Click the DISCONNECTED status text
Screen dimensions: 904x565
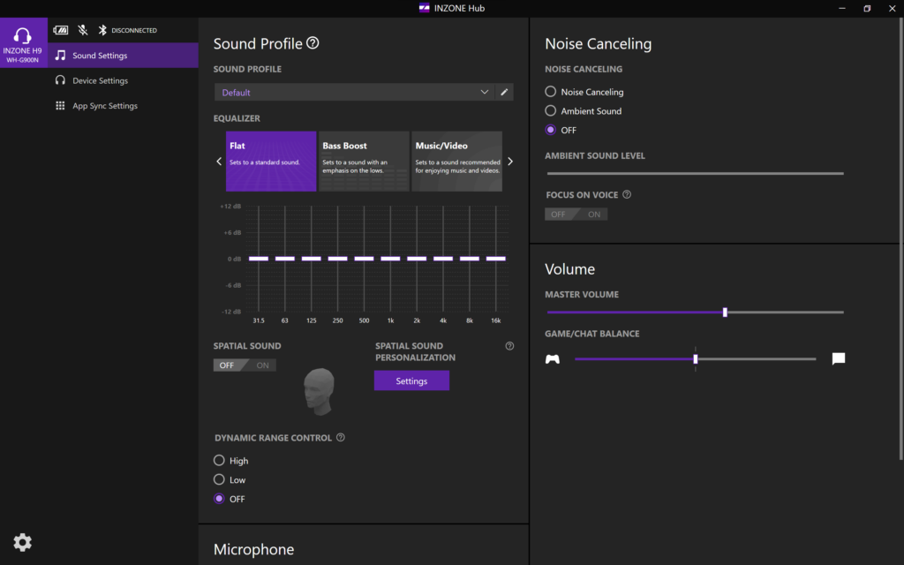[x=134, y=30]
